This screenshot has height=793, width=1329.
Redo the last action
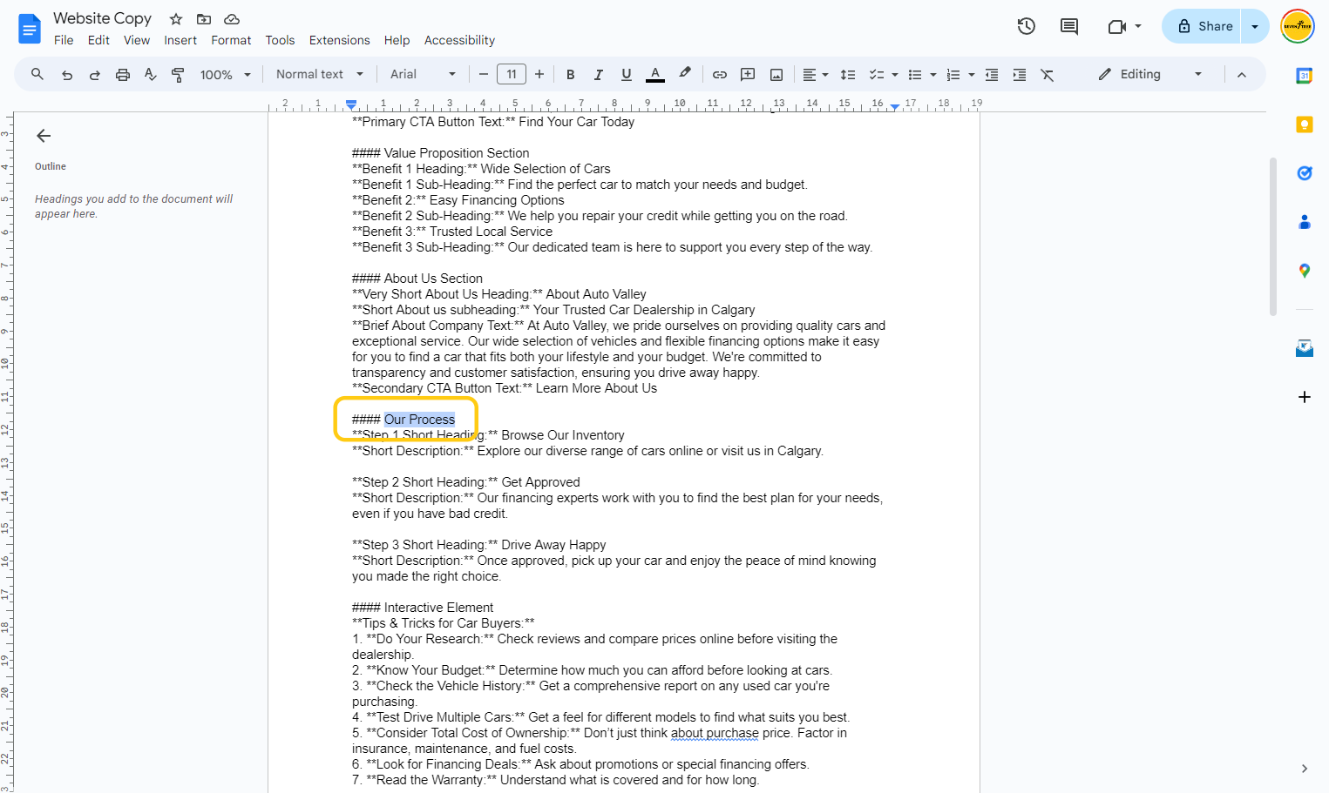(95, 75)
